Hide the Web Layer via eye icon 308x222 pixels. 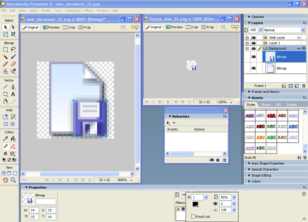click(x=253, y=37)
